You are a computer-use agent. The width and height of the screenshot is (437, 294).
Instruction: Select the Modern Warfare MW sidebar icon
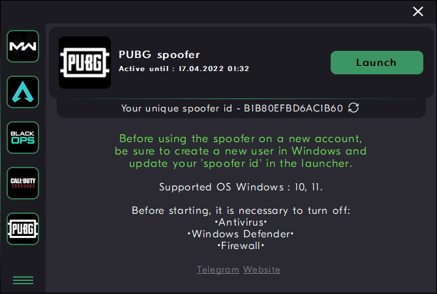[x=23, y=46]
